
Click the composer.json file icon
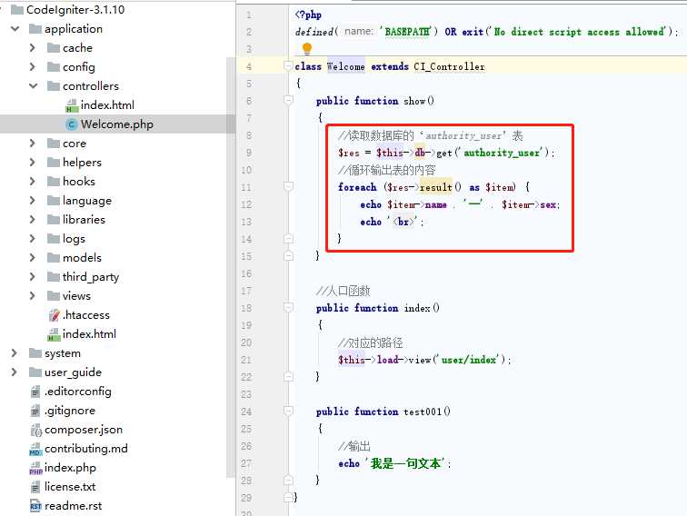click(35, 430)
